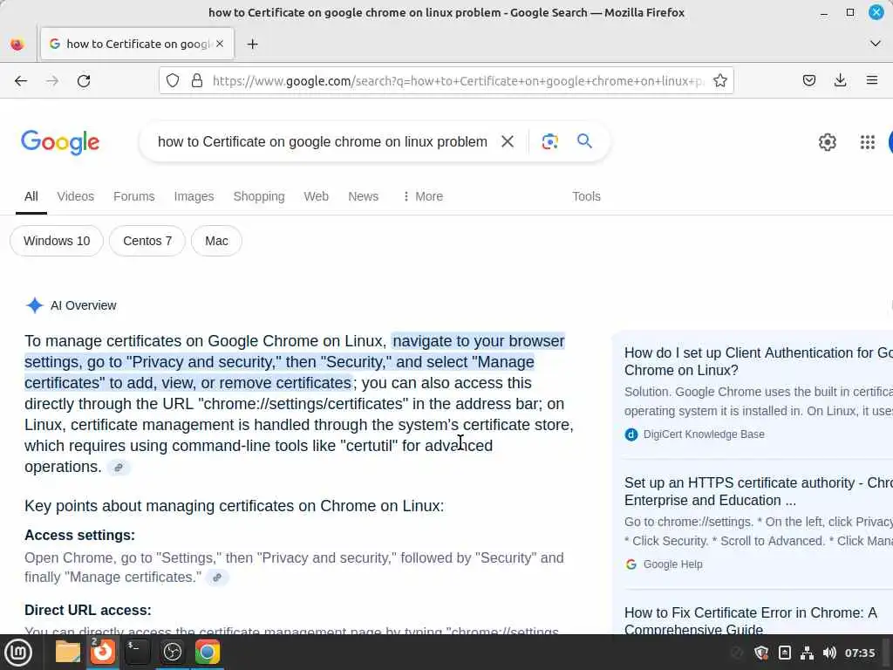Open the search Tools options
893x670 pixels.
click(x=586, y=196)
